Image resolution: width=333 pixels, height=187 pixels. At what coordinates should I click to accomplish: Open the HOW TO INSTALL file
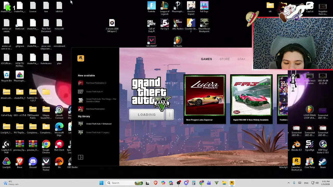click(x=20, y=60)
